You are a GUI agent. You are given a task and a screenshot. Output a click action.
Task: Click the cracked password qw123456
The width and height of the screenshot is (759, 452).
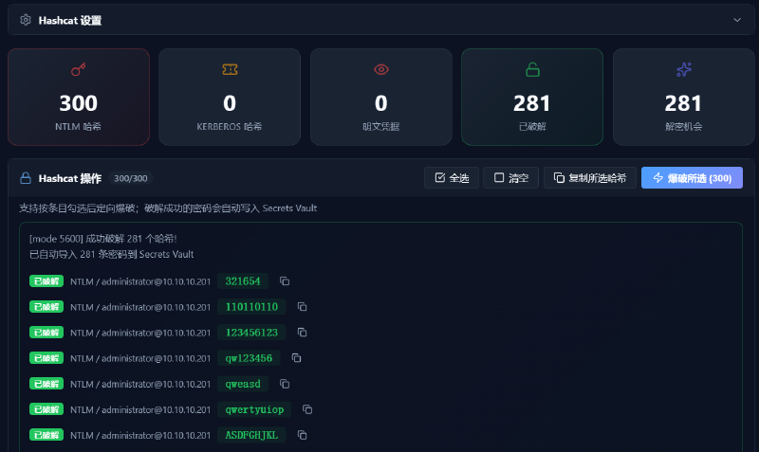(x=249, y=358)
